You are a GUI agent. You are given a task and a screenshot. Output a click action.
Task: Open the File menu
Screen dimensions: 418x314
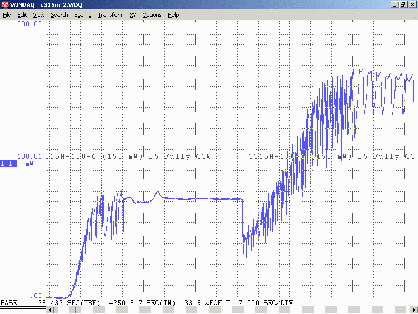click(x=7, y=15)
